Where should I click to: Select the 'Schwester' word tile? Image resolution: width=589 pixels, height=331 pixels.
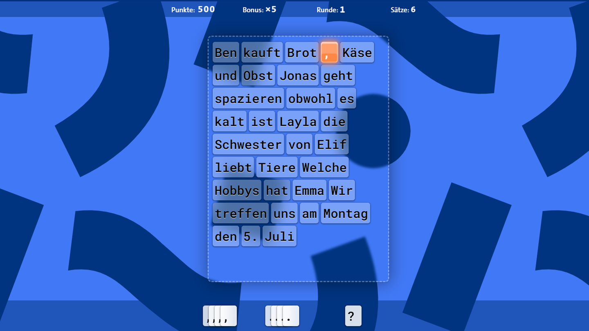[248, 144]
